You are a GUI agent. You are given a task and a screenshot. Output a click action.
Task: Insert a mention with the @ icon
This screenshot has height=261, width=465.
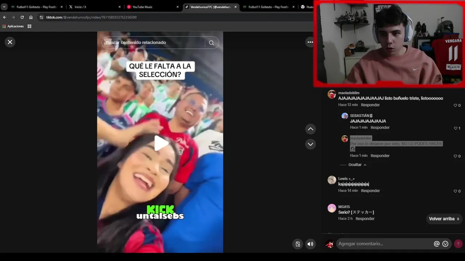(437, 244)
